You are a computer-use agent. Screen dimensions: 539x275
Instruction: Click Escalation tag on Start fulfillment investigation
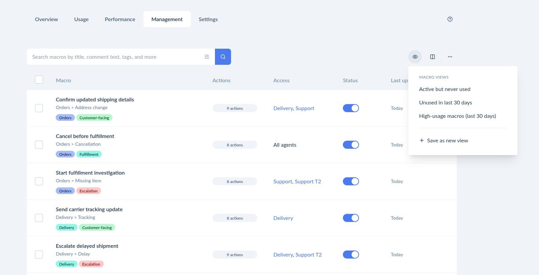point(89,191)
